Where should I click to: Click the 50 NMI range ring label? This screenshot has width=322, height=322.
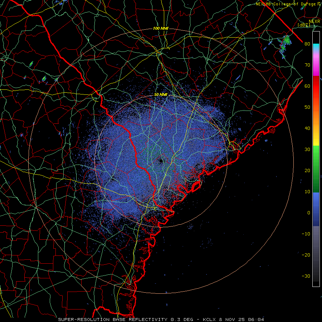161,94
